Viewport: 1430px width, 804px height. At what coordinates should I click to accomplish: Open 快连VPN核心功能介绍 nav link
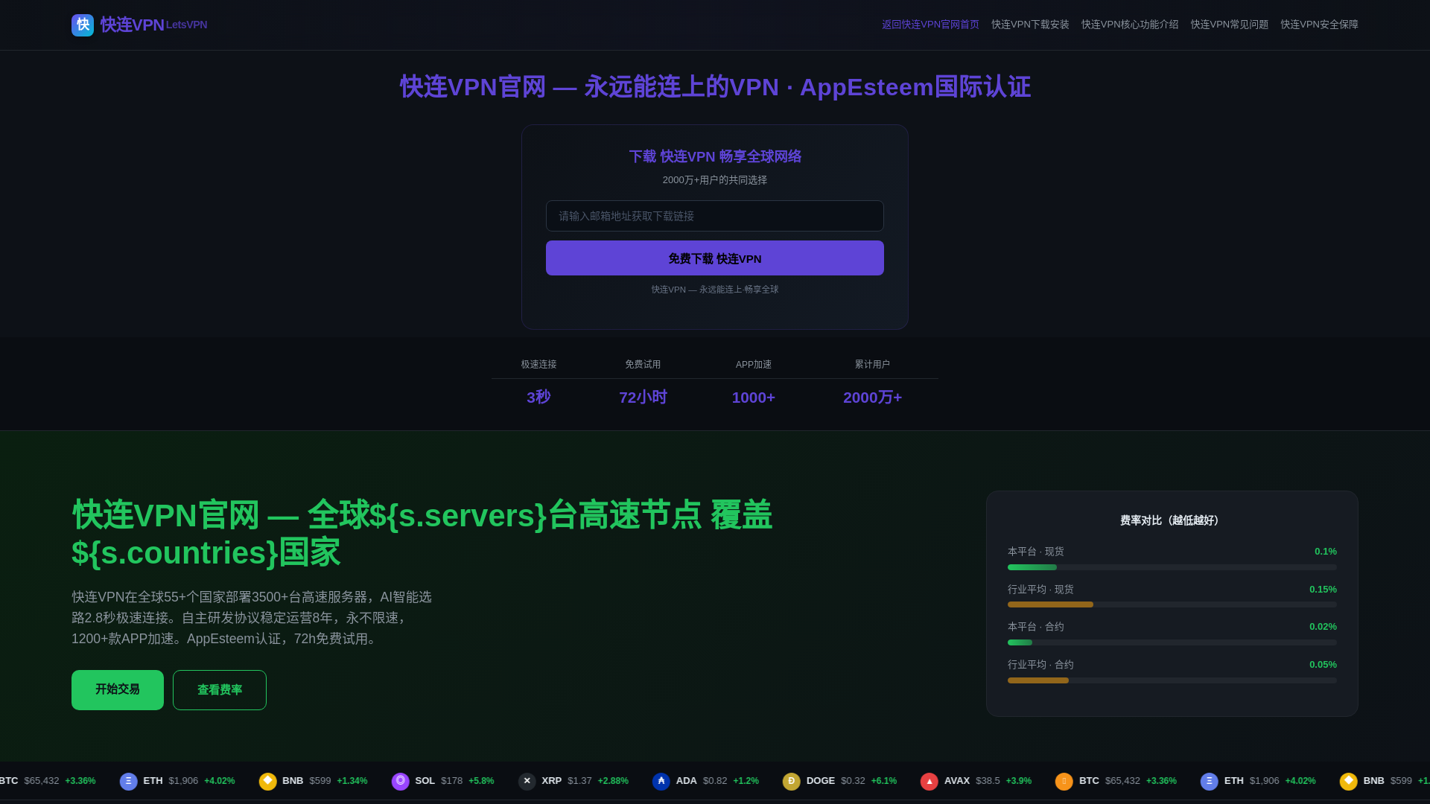tap(1130, 25)
